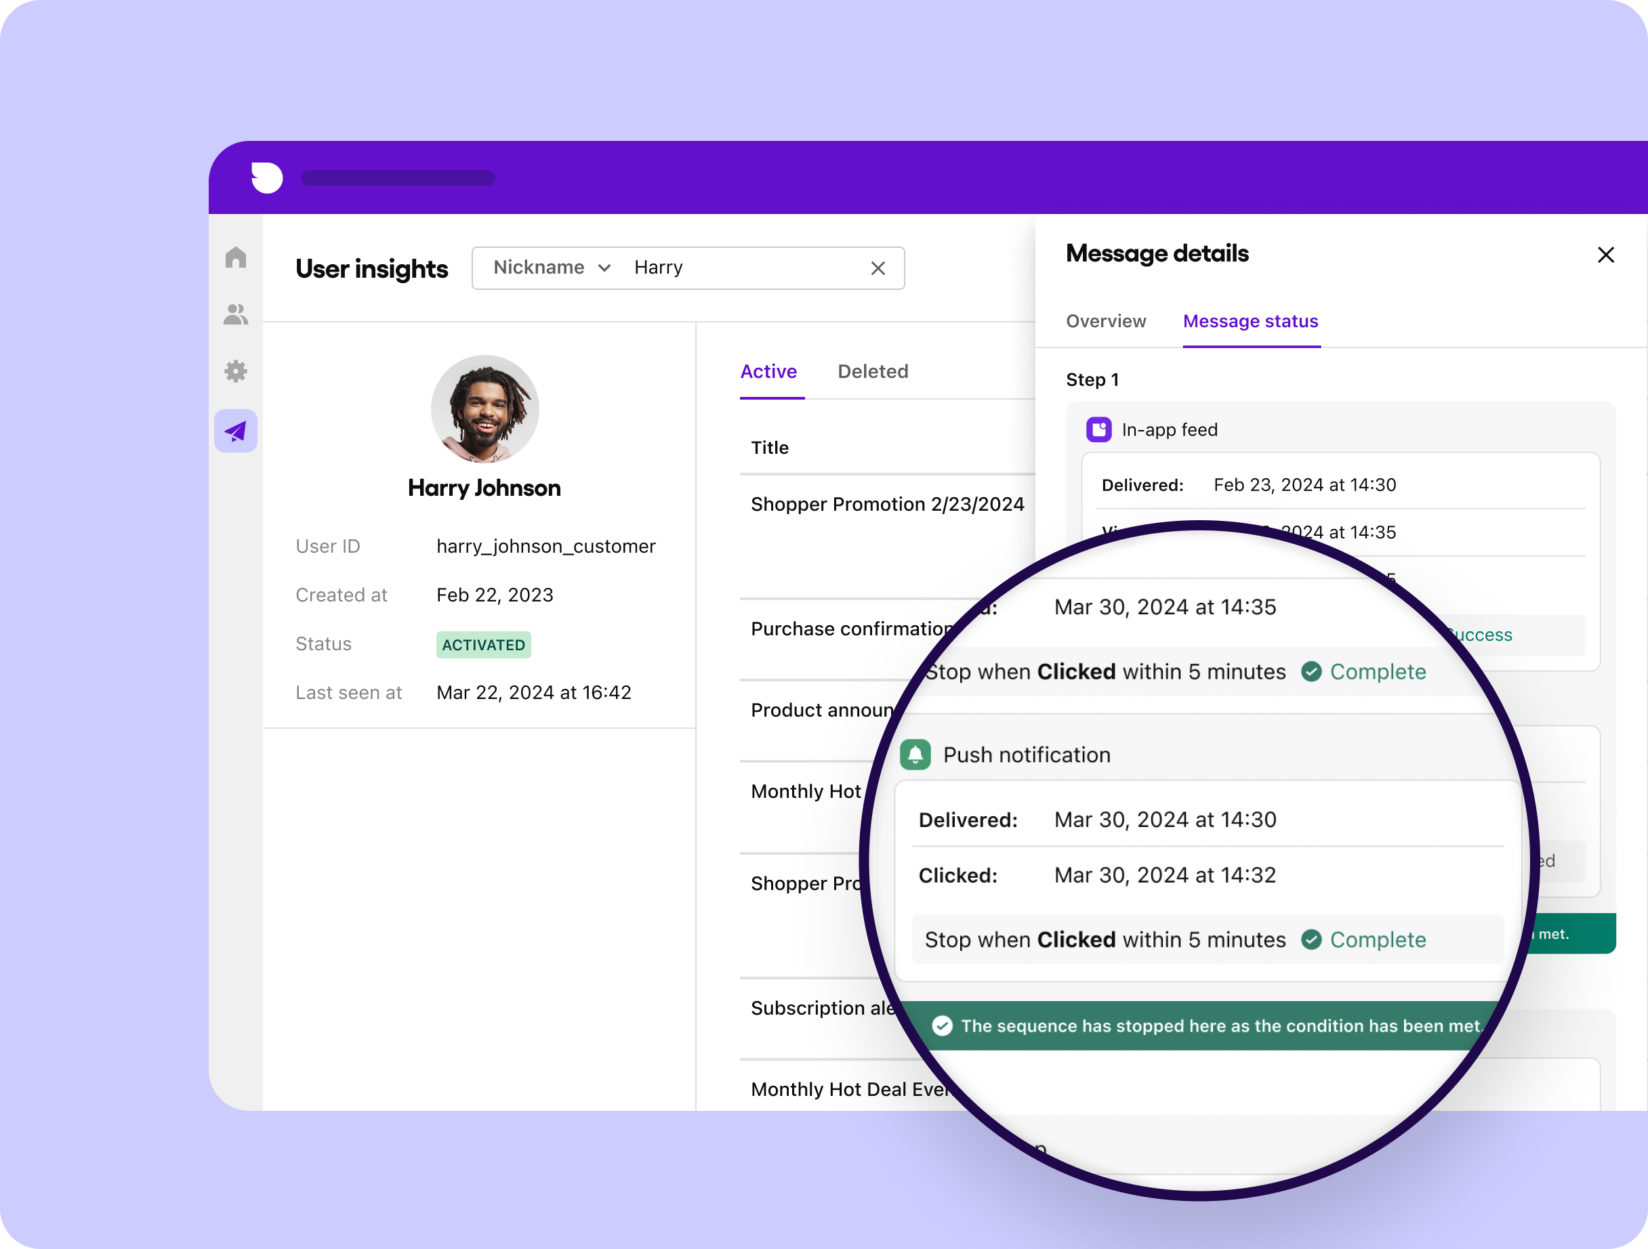Open the Users section from the sidebar
The height and width of the screenshot is (1249, 1648).
click(x=235, y=314)
